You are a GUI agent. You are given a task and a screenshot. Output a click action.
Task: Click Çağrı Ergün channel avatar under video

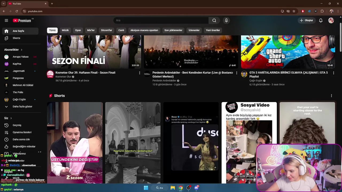coord(244,74)
